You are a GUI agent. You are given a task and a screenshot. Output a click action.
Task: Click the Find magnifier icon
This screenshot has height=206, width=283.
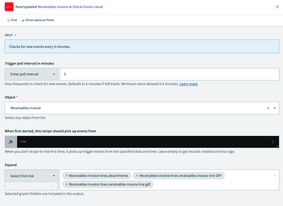click(x=8, y=20)
